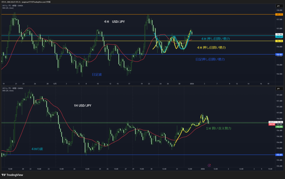
Task: Select the blue '日足波' text annotation
Action: click(97, 74)
